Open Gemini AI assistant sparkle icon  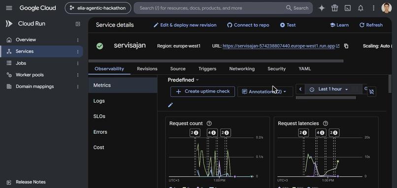pos(322,8)
